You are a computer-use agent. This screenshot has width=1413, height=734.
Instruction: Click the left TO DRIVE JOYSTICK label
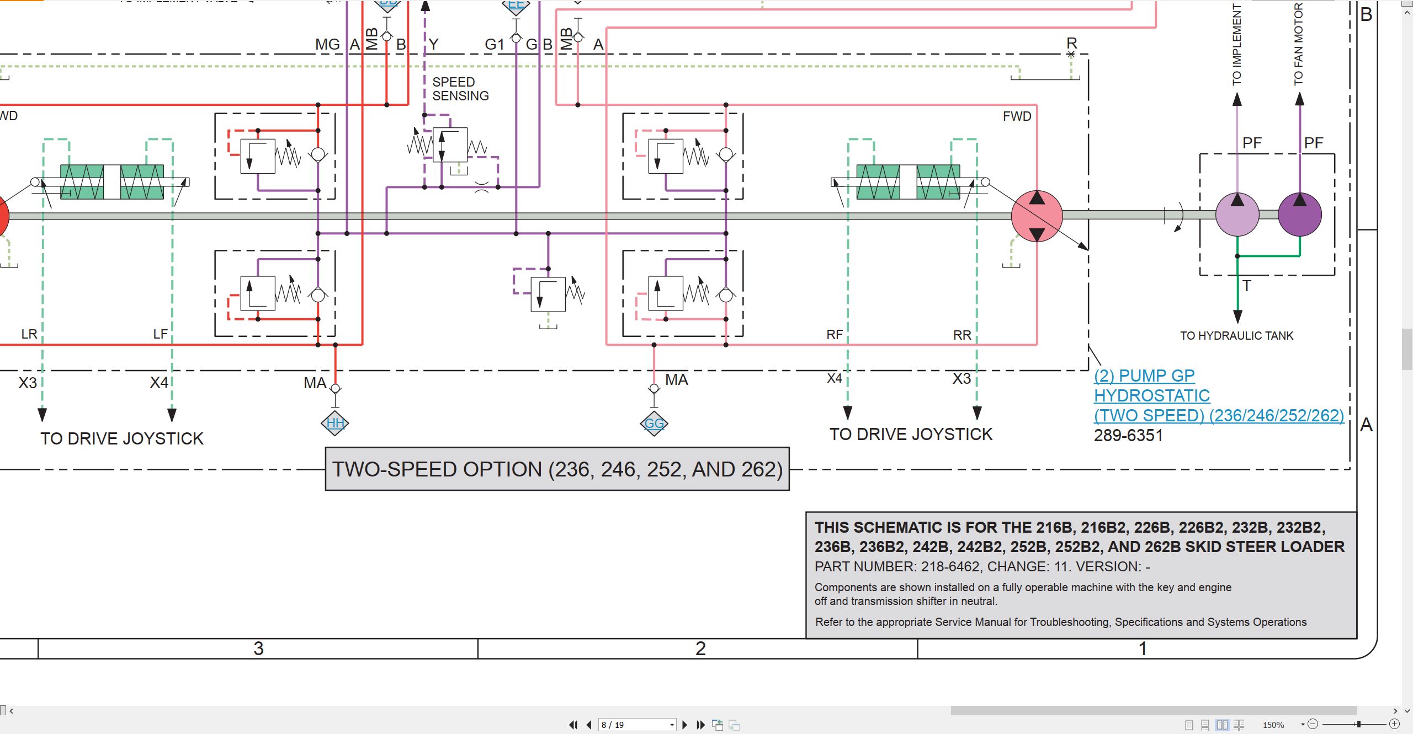[x=122, y=438]
